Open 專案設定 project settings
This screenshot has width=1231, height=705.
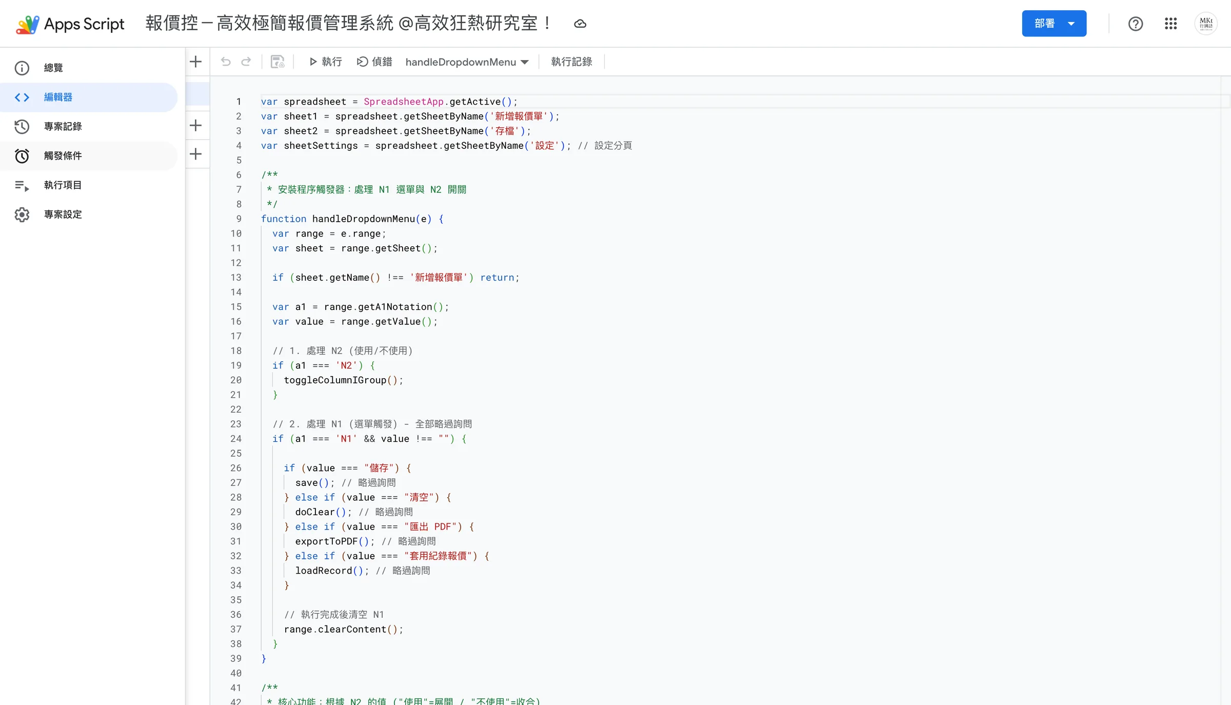pos(89,214)
